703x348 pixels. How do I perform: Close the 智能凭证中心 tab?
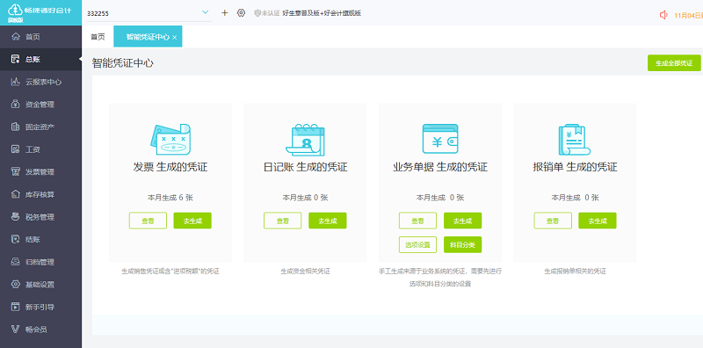pyautogui.click(x=174, y=38)
